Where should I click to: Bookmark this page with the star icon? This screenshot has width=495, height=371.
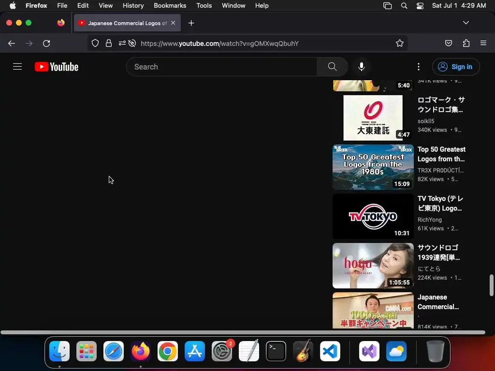tap(400, 43)
